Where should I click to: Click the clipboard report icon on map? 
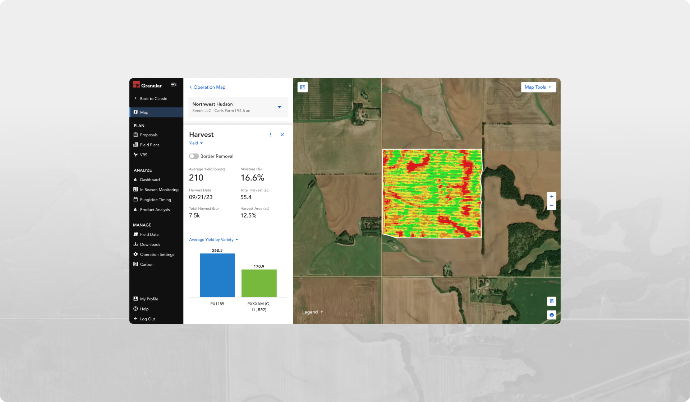[551, 301]
